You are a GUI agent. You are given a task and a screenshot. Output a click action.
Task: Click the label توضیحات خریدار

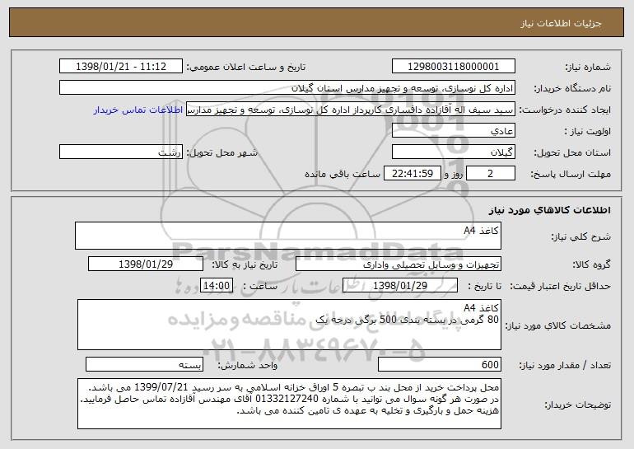click(577, 405)
